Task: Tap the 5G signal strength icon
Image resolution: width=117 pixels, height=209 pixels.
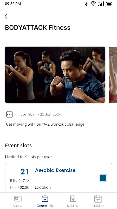Action: tap(101, 4)
